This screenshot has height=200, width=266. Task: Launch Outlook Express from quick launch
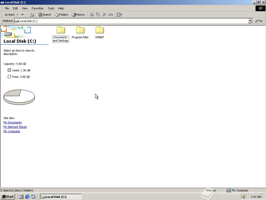[x=33, y=197]
